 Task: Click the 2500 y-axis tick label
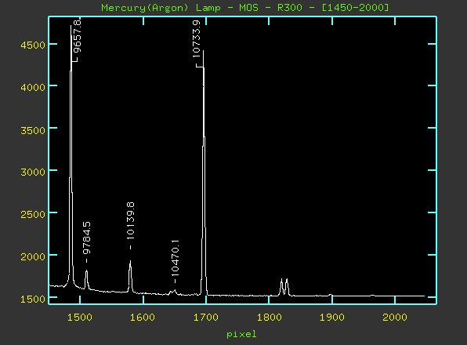33,214
